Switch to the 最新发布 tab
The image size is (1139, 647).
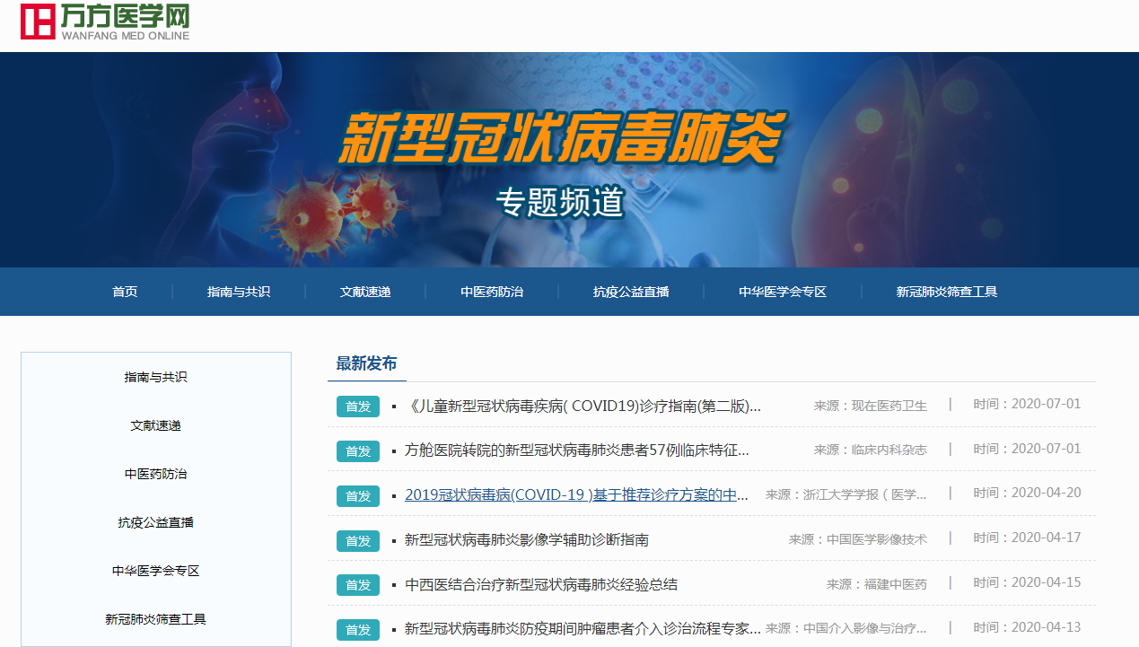pos(366,363)
